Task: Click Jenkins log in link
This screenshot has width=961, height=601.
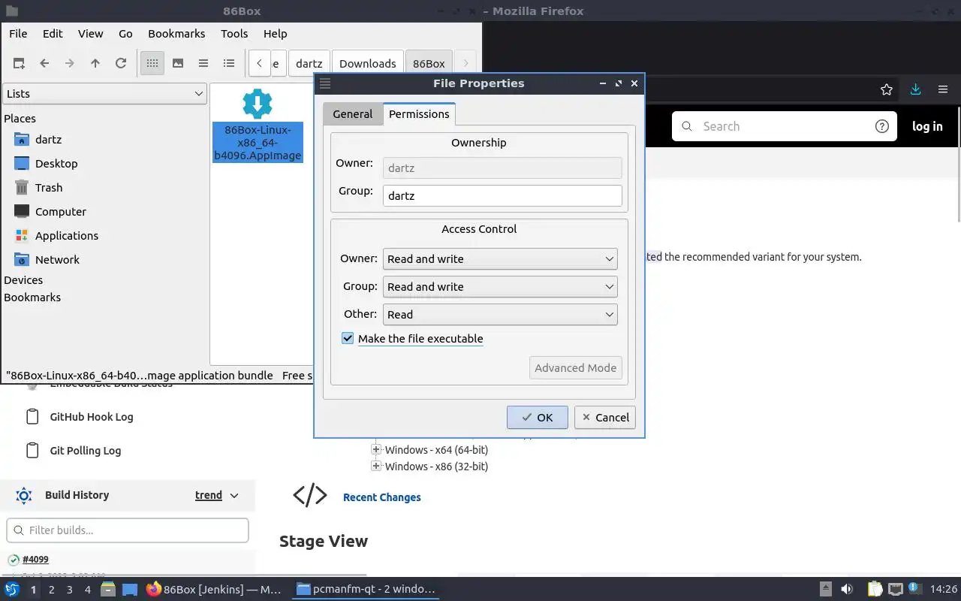Action: 927,126
